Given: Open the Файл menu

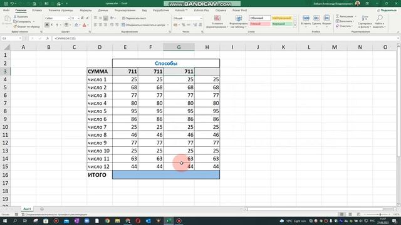Looking at the screenshot, I should coord(6,11).
